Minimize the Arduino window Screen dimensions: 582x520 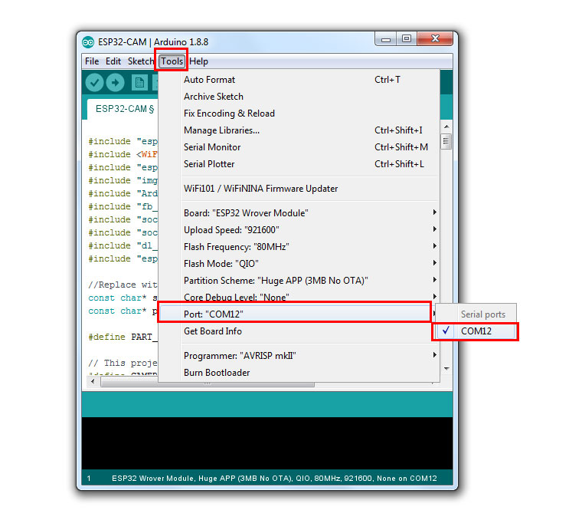point(386,38)
